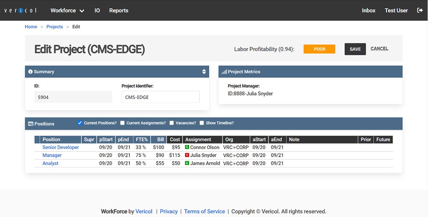Click the Project Identifier input field
This screenshot has height=217, width=428.
[x=160, y=97]
